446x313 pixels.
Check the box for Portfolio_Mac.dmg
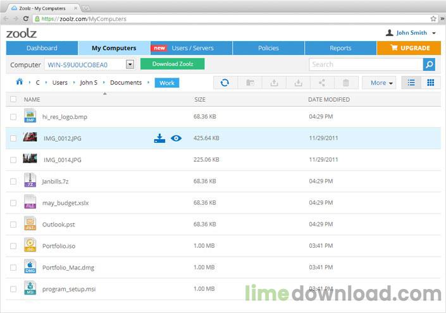13,267
